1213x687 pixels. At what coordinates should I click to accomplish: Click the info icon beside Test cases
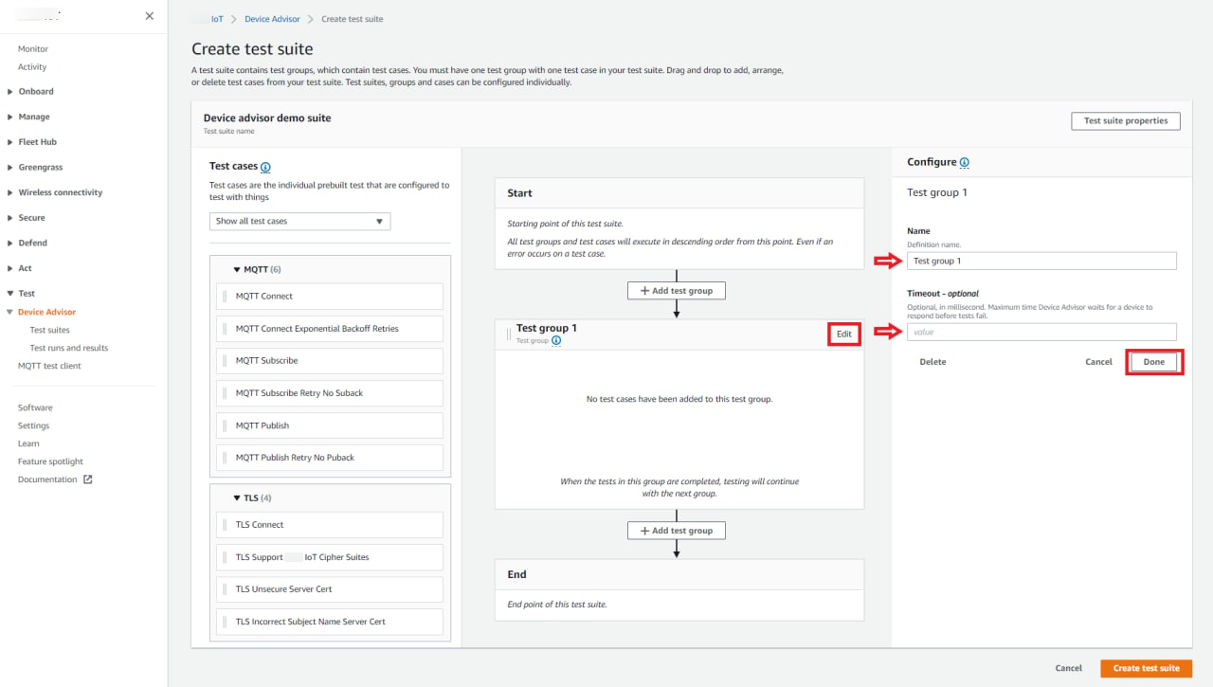coord(265,167)
